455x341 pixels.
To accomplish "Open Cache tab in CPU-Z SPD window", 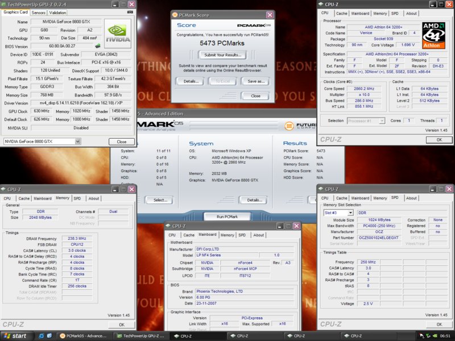I will click(342, 198).
